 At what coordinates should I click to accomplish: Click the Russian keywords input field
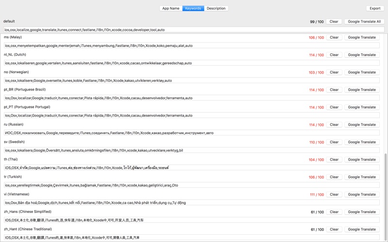click(192, 133)
